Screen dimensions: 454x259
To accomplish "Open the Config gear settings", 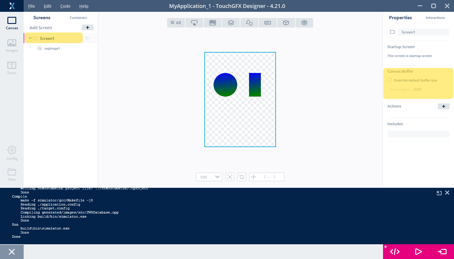I will coord(12,153).
